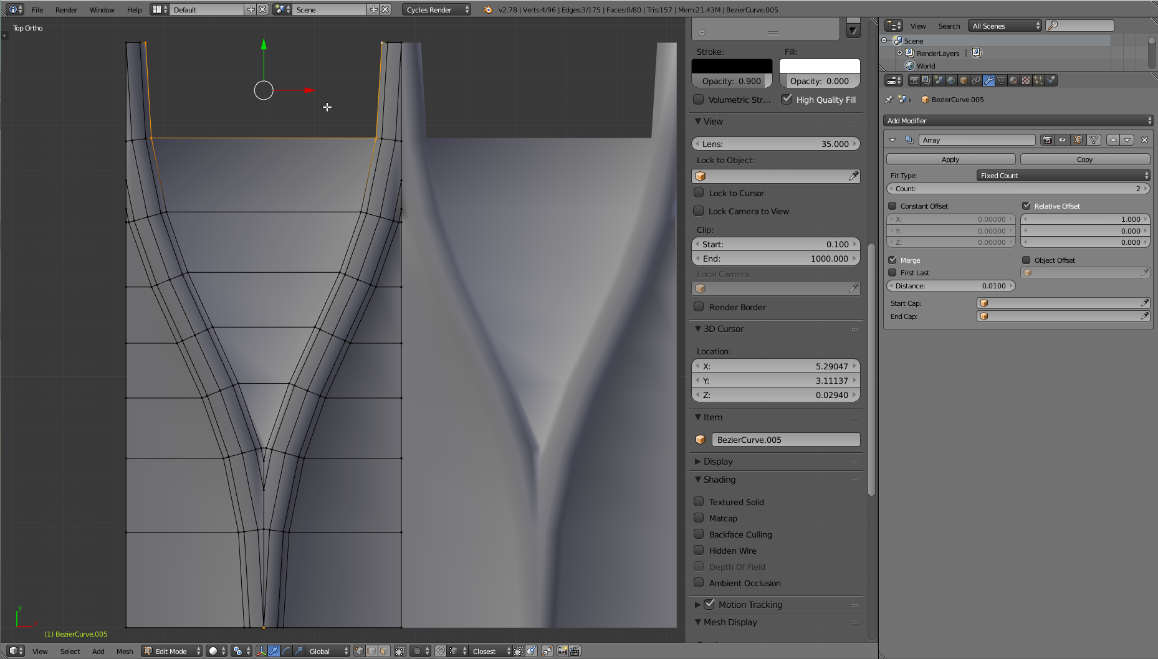The image size is (1158, 659).
Task: Toggle limit selection to visible
Action: coord(400,651)
